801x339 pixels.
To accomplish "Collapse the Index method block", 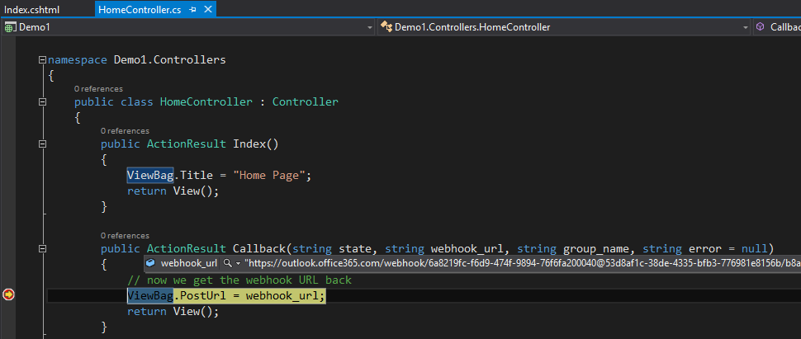I will (43, 144).
